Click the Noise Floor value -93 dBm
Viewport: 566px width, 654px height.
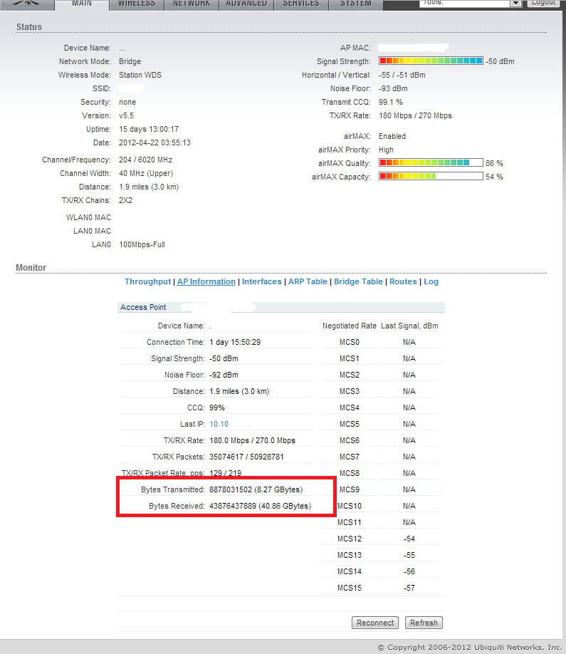coord(393,88)
